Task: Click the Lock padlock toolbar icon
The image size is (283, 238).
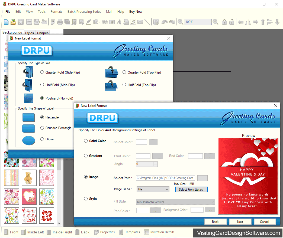Action: pyautogui.click(x=224, y=22)
